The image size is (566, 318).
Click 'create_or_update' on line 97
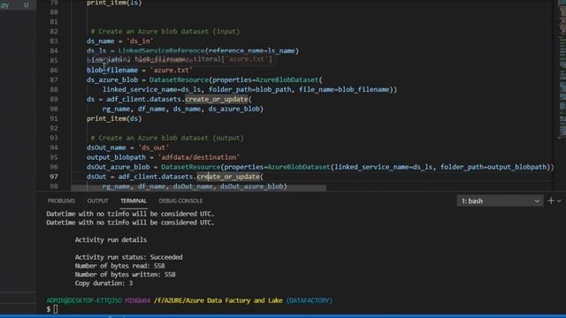228,177
